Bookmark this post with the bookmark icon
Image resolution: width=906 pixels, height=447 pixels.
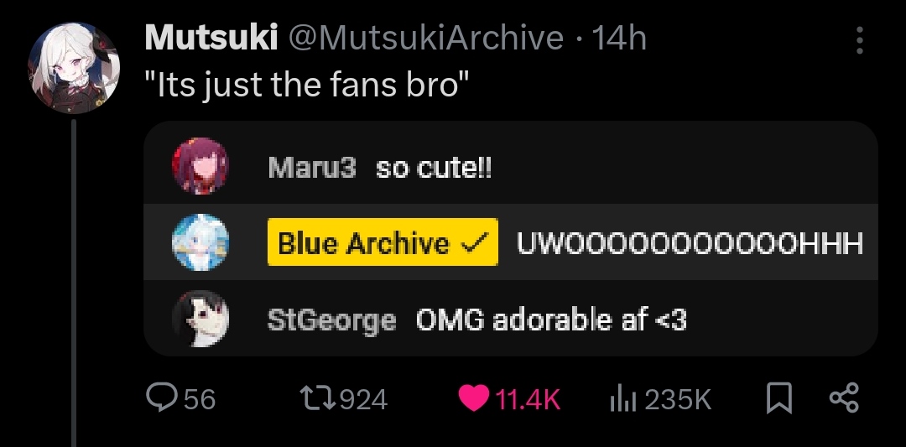click(x=778, y=398)
